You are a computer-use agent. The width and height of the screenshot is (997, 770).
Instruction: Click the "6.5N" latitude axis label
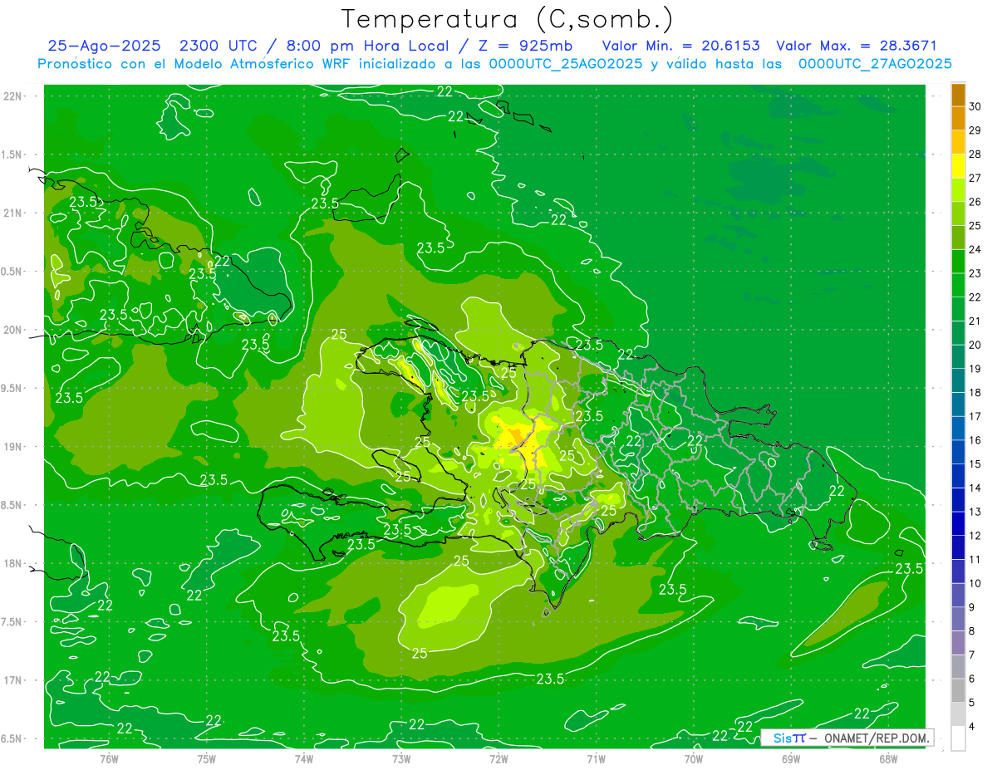tap(12, 738)
